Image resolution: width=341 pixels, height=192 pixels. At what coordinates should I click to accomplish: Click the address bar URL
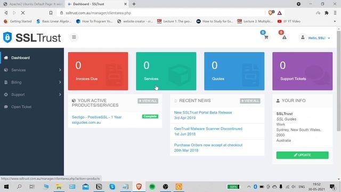98,13
